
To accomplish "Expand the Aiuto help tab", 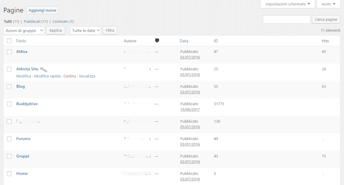I will pos(328,4).
